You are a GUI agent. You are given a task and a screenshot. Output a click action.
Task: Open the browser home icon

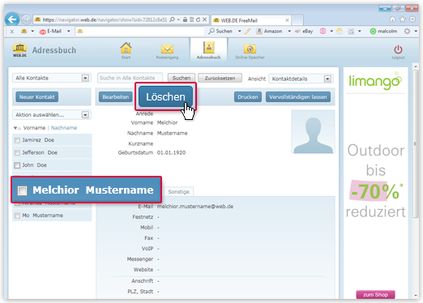point(392,19)
